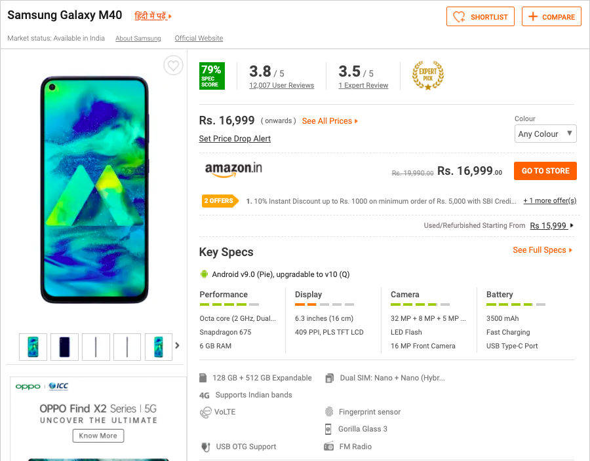Add phone to comparison with COMPARE button
The image size is (590, 461).
(x=551, y=17)
